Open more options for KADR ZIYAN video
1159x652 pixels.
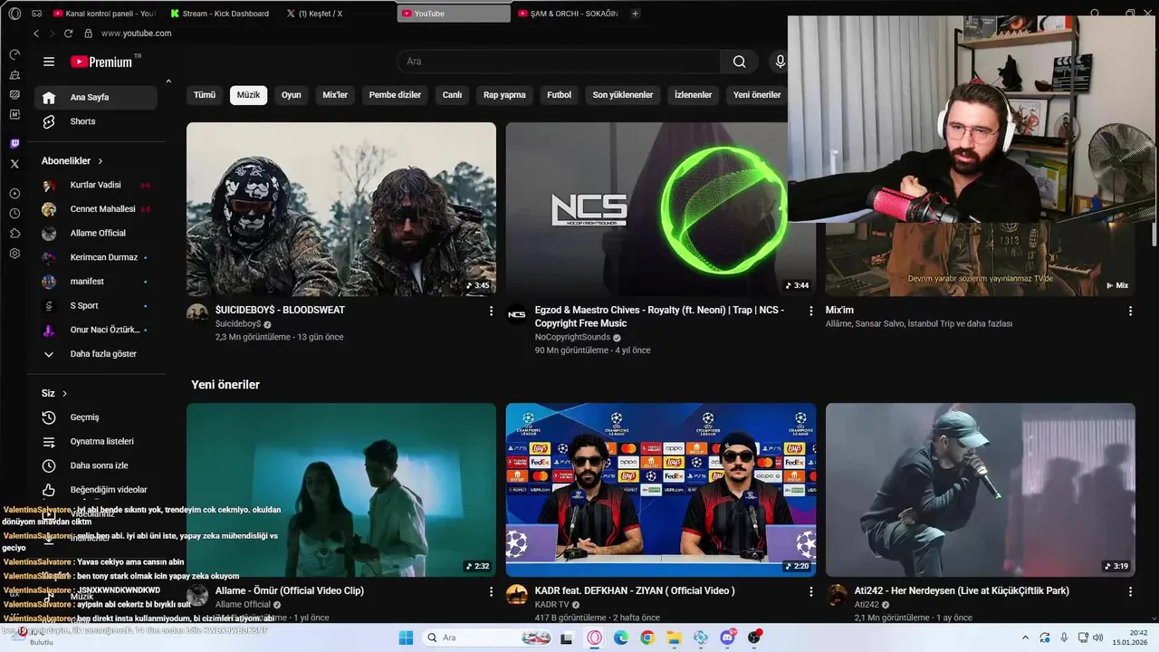(x=811, y=591)
